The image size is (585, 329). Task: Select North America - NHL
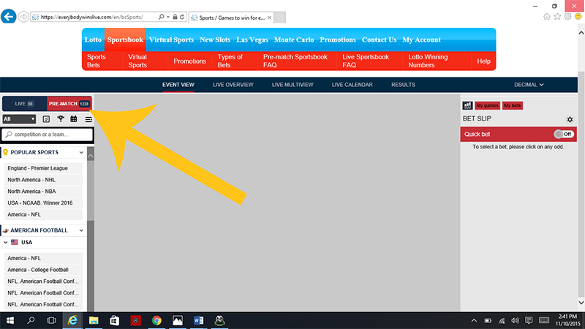(x=43, y=180)
